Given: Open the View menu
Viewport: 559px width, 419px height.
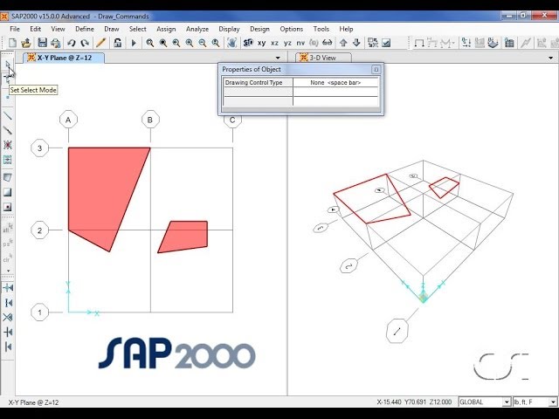Looking at the screenshot, I should click(58, 29).
